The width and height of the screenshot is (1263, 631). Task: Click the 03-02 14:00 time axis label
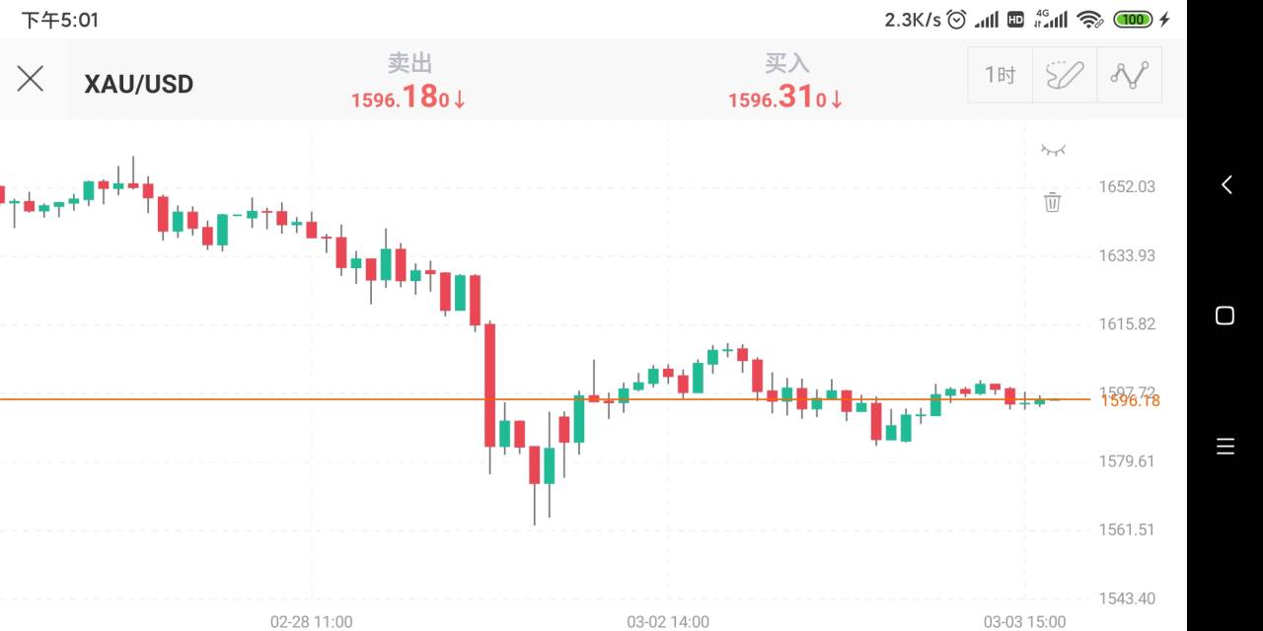coord(668,621)
